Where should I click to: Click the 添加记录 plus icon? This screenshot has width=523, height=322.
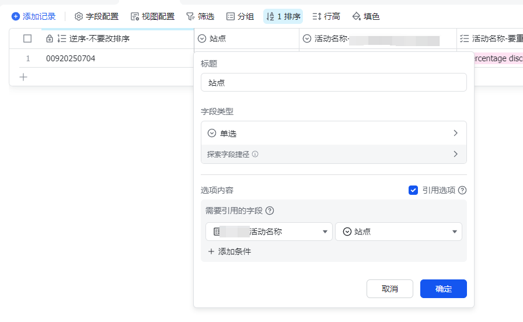pos(16,17)
